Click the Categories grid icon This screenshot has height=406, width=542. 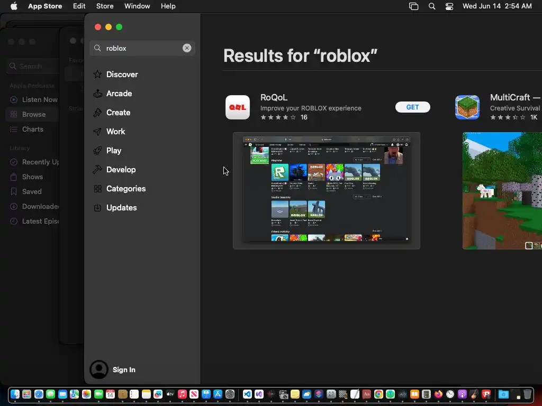coord(97,189)
